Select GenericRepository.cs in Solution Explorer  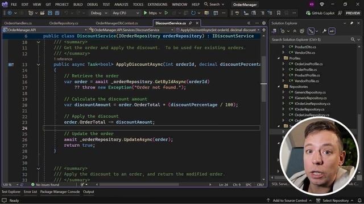[310, 92]
